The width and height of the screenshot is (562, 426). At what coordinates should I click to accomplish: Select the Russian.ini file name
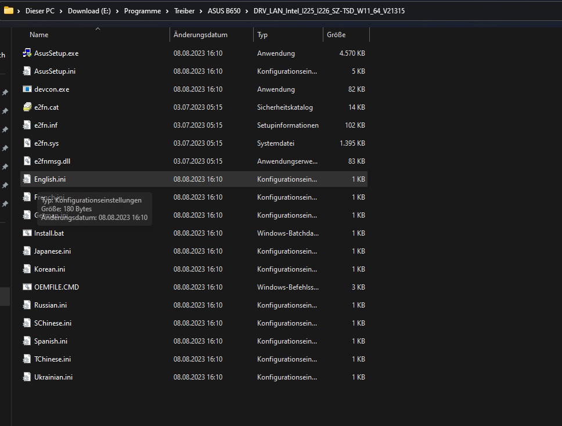[50, 305]
